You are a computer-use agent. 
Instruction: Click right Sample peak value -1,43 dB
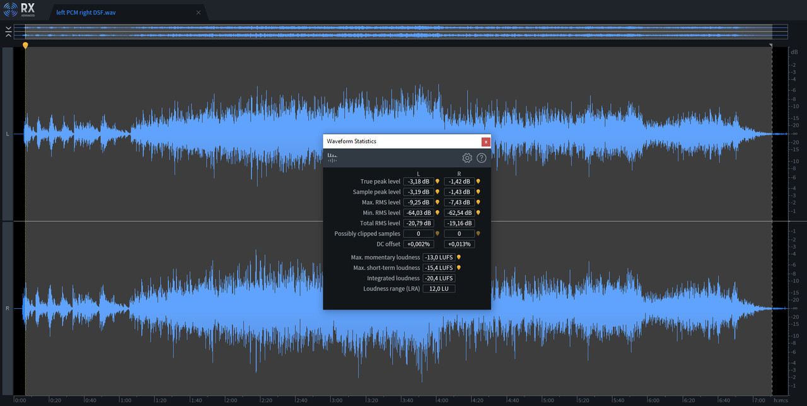coord(460,192)
